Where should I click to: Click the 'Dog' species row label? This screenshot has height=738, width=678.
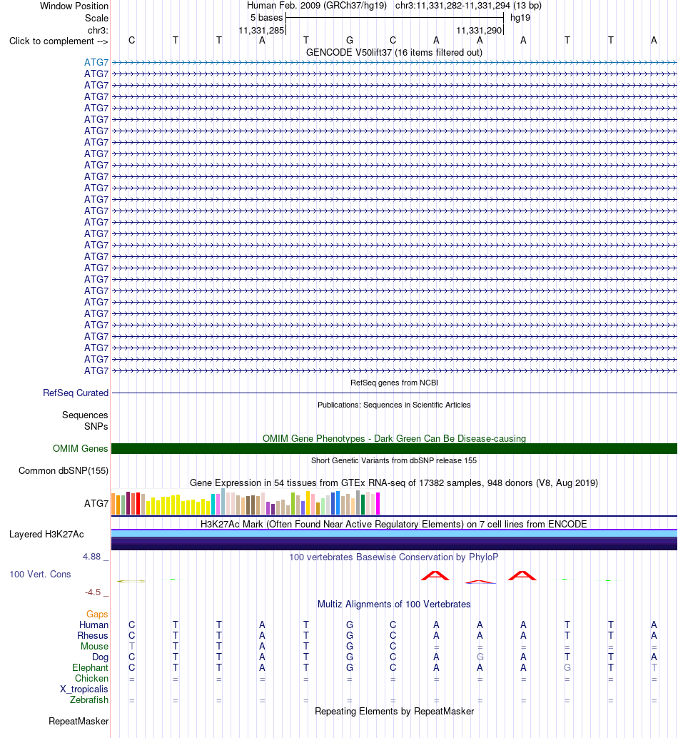[100, 657]
